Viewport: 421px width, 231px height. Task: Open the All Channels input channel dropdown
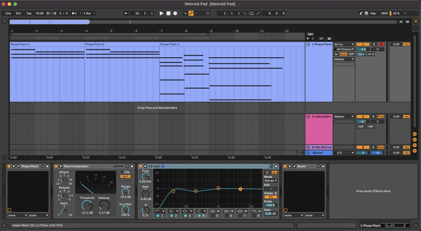click(344, 49)
